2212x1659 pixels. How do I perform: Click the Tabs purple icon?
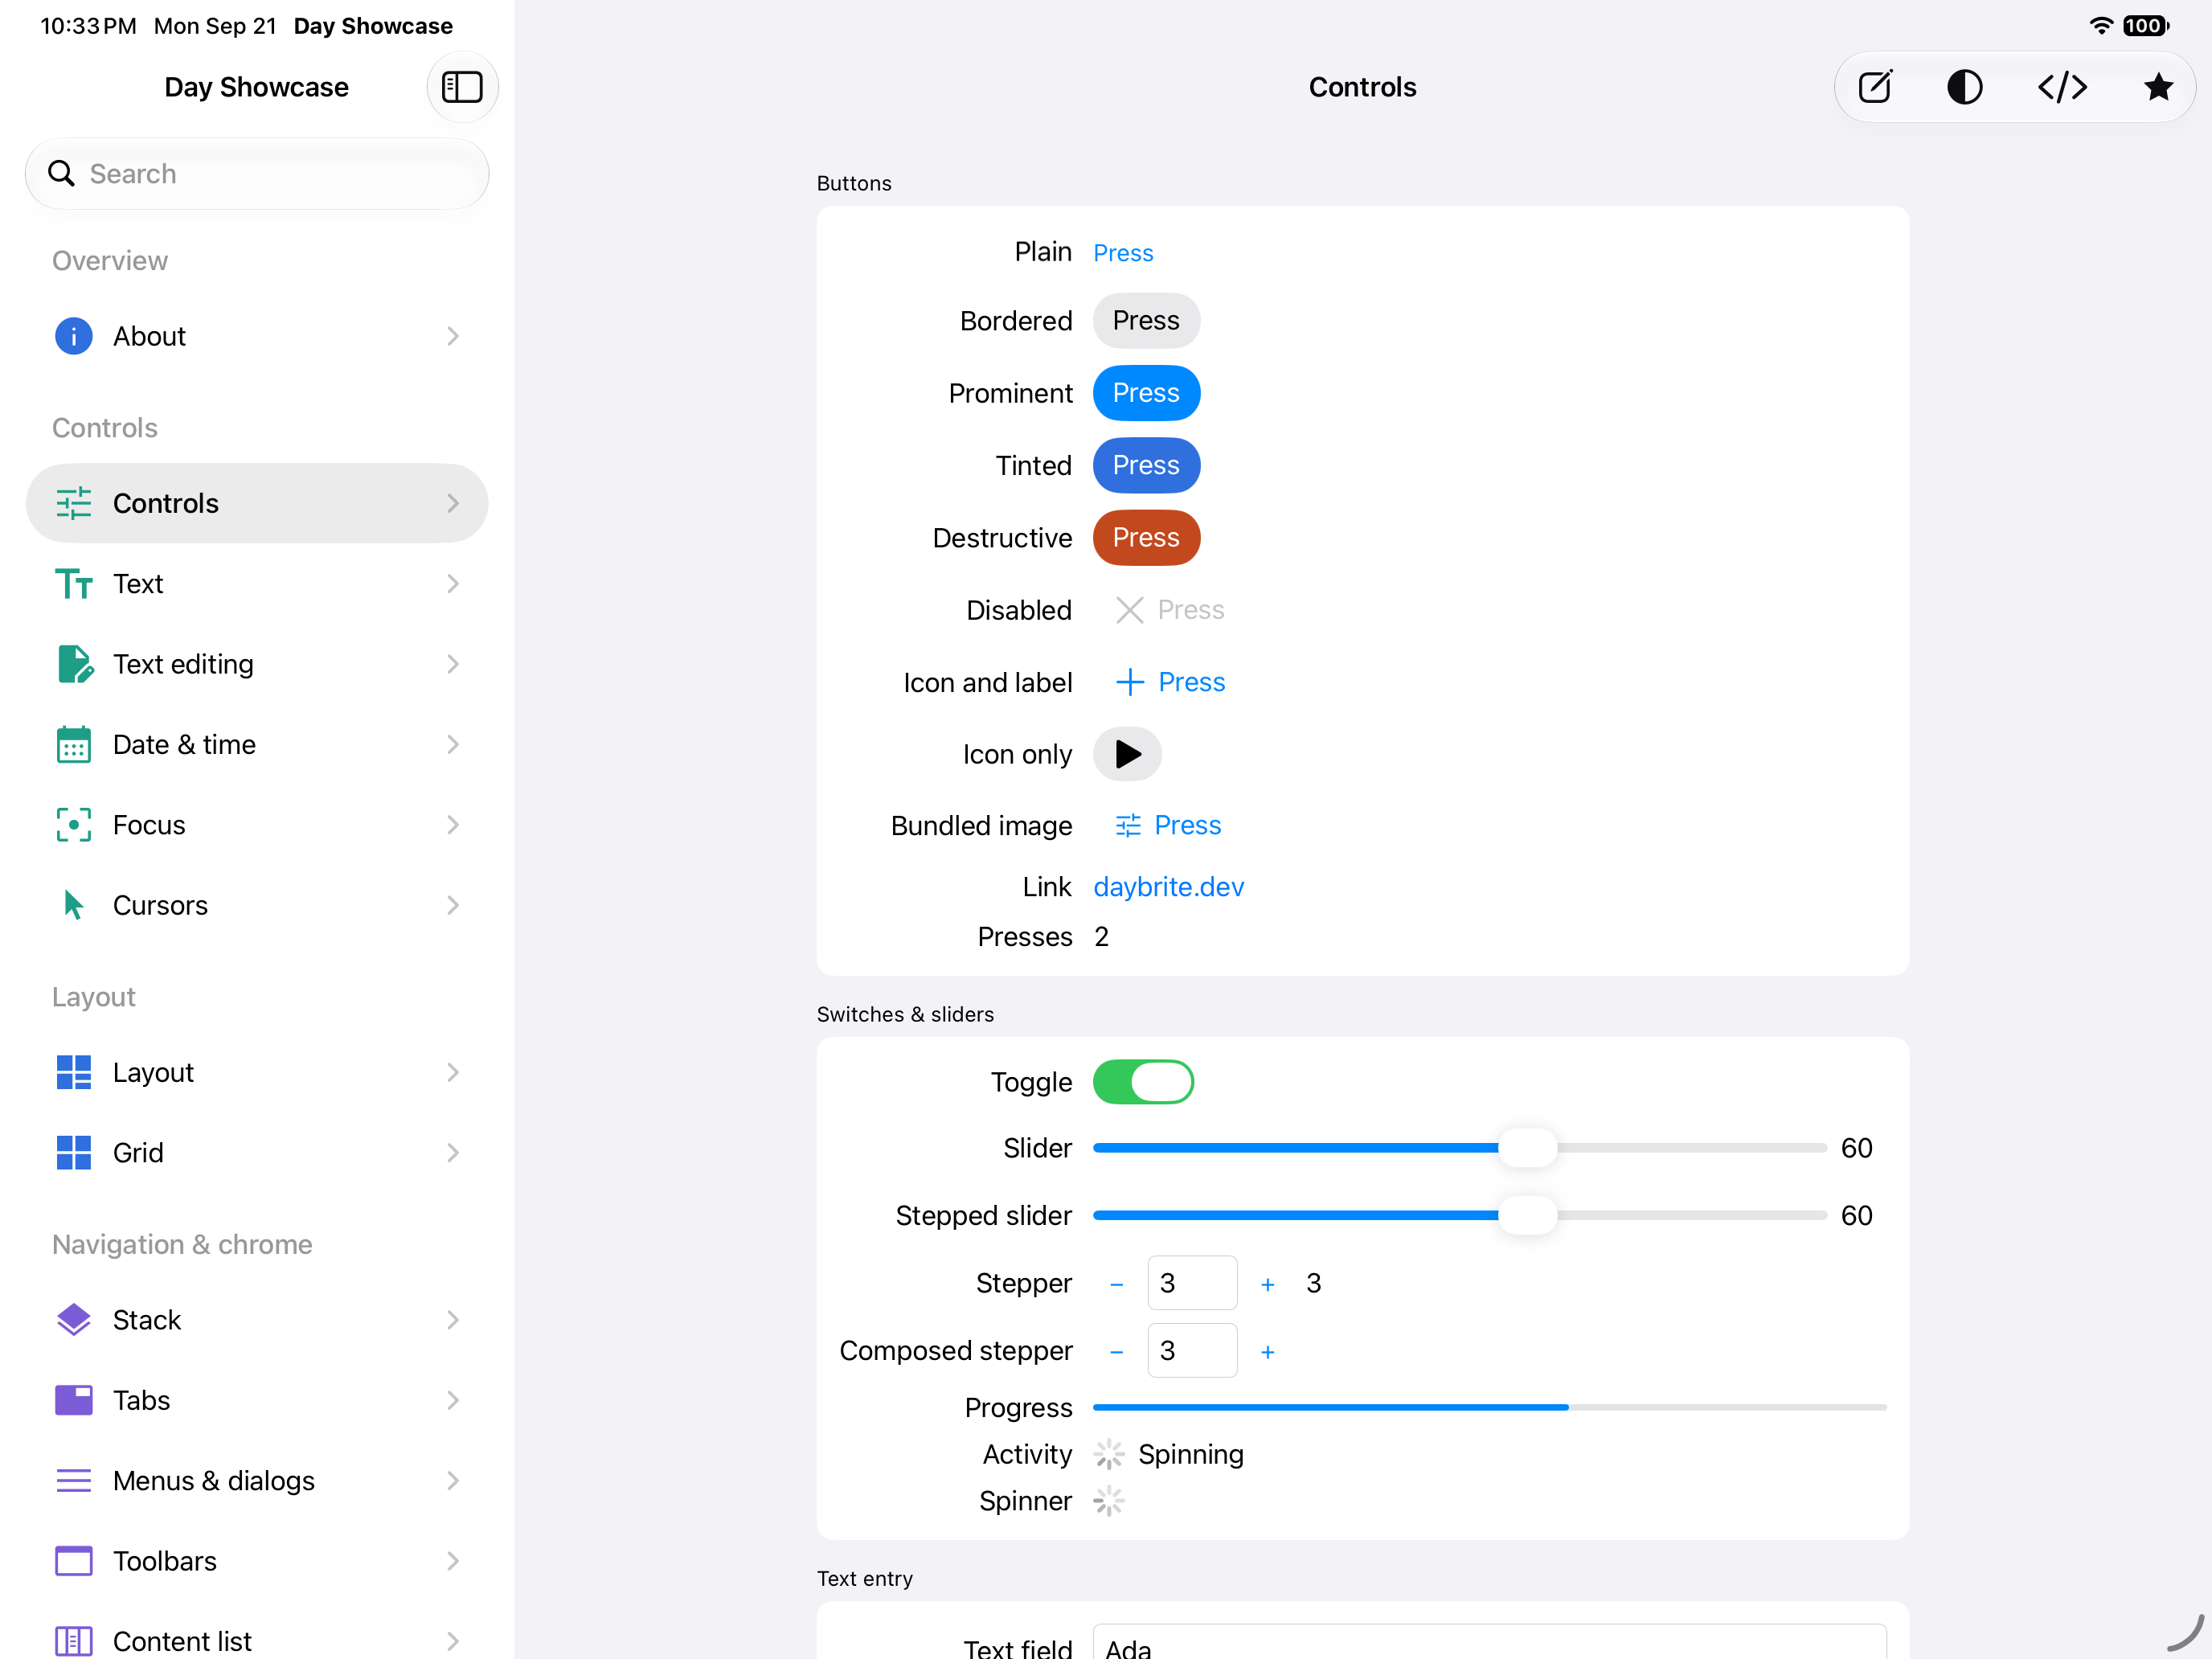pos(73,1400)
